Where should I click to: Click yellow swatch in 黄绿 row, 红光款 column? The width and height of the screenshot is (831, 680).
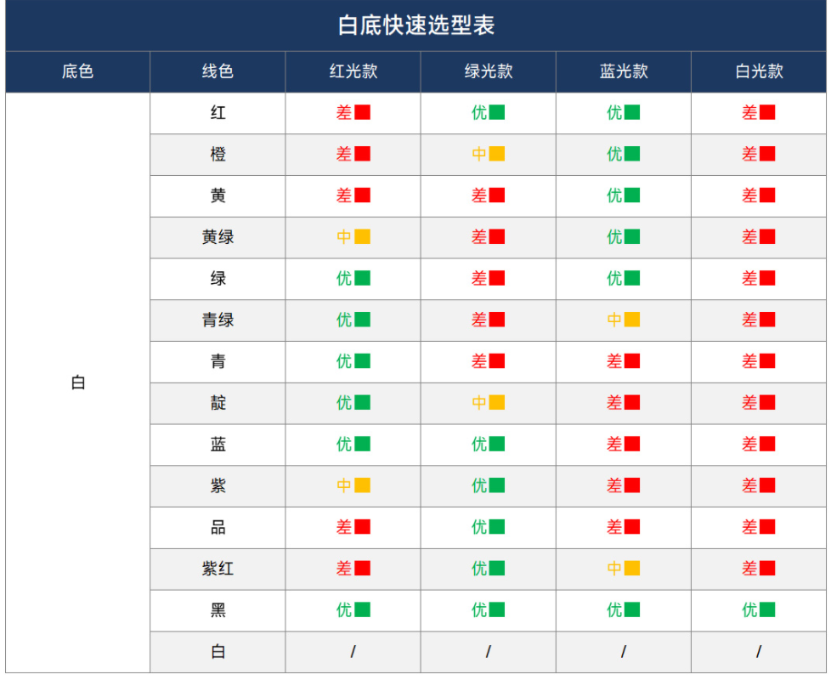pyautogui.click(x=362, y=237)
